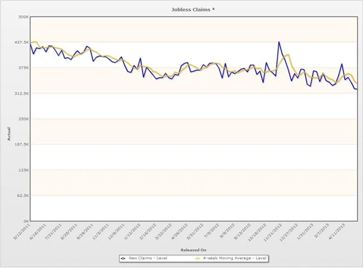Click the 500K y-axis label
The width and height of the screenshot is (363, 268).
pyautogui.click(x=23, y=16)
